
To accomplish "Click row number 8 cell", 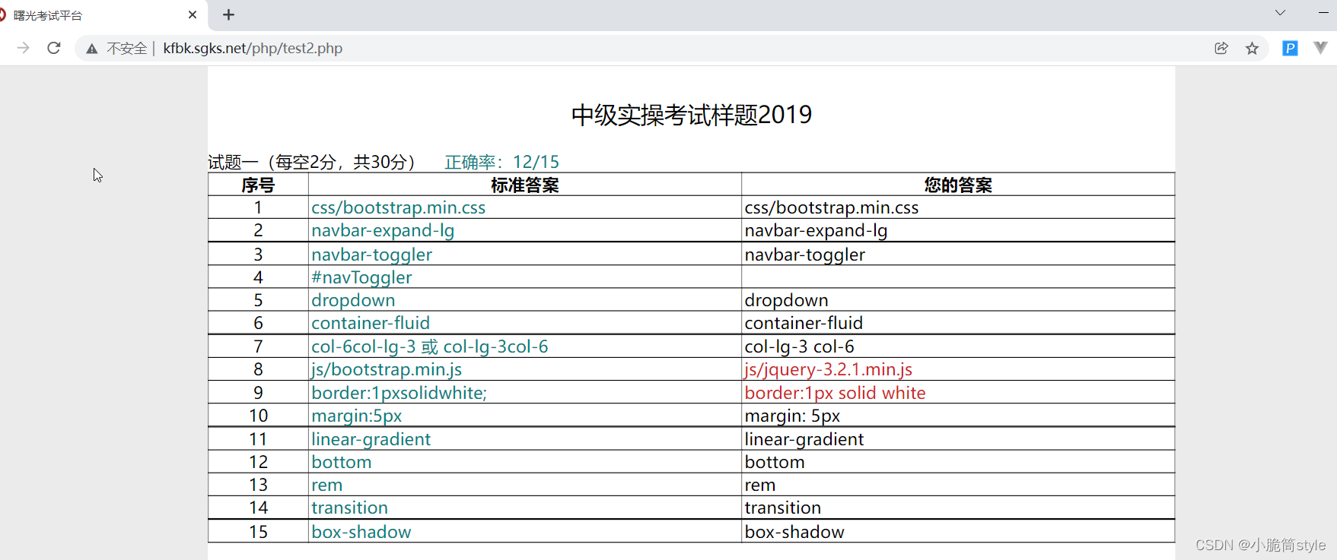I will pyautogui.click(x=258, y=369).
